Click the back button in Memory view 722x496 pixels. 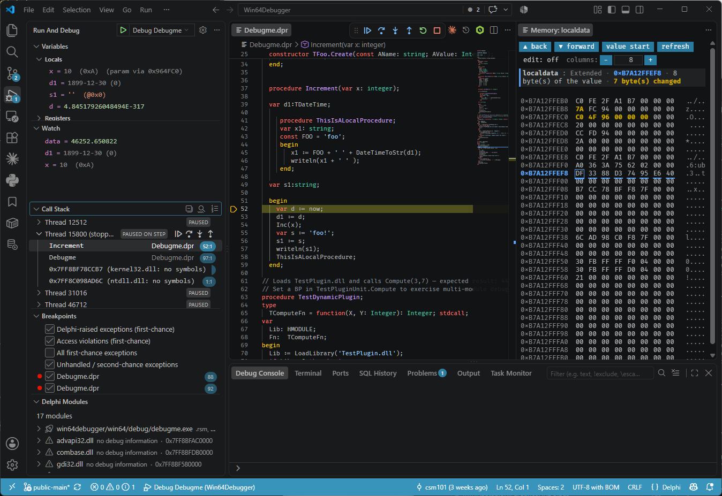[x=535, y=47]
